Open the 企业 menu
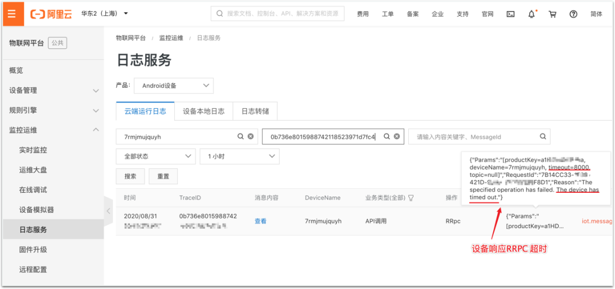615x289 pixels. click(x=438, y=14)
